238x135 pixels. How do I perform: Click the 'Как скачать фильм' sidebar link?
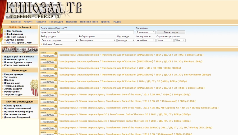[x=15, y=114]
